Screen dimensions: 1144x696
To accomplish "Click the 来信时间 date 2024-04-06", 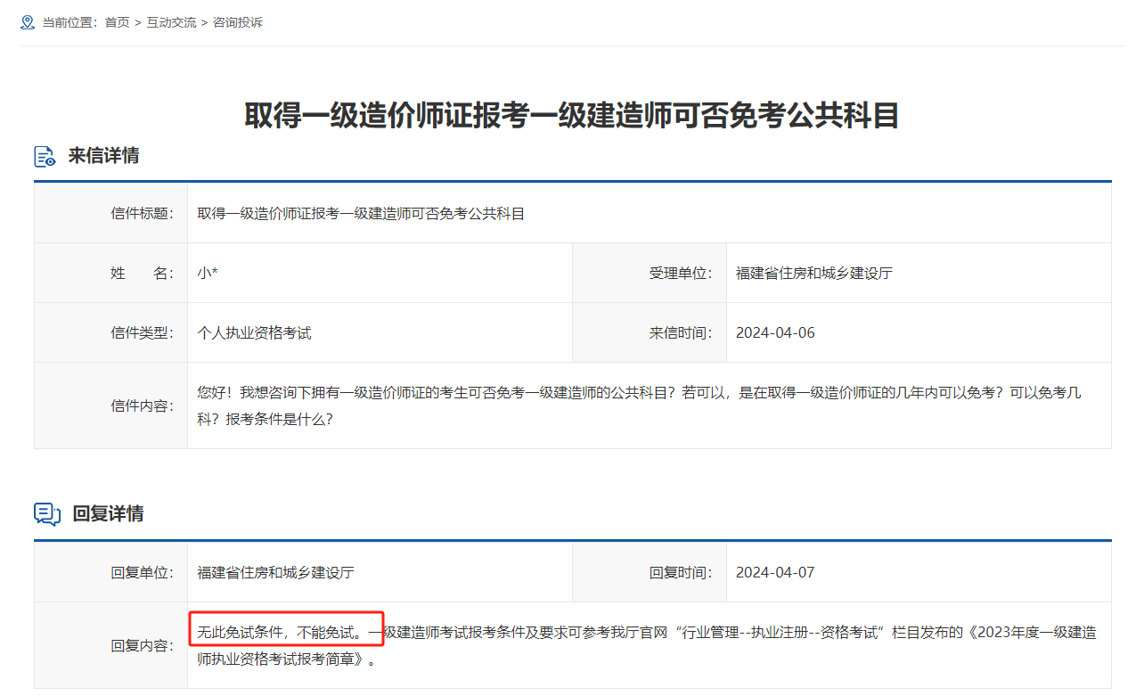I will [x=775, y=332].
